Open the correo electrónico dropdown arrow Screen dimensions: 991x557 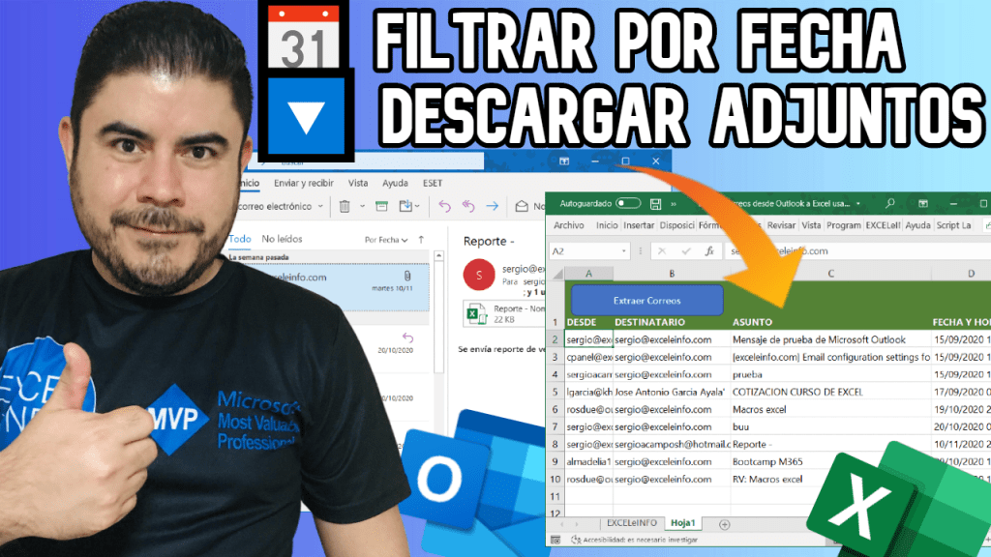pos(320,207)
